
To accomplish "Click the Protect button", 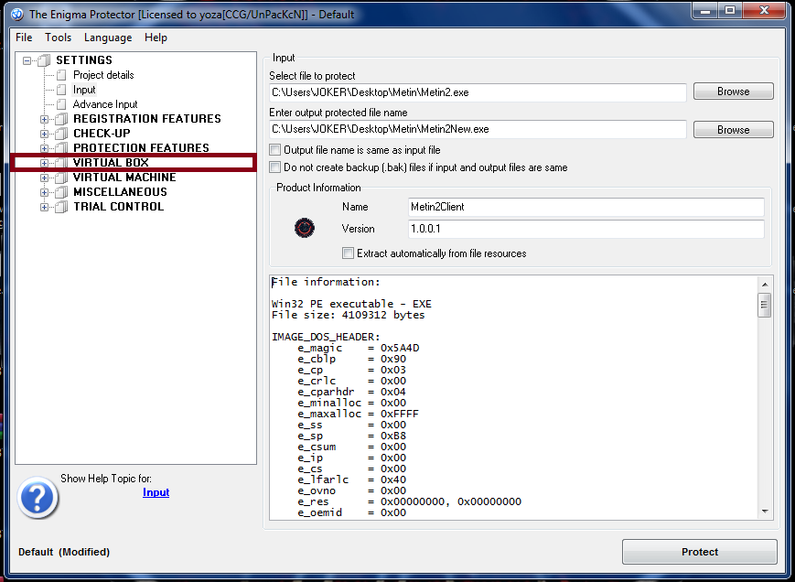I will (x=700, y=552).
